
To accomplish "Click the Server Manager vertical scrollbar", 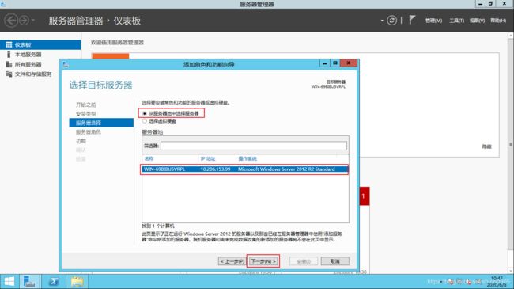I will (511, 144).
